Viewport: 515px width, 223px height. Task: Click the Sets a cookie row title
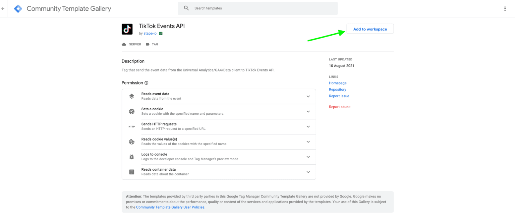point(152,109)
